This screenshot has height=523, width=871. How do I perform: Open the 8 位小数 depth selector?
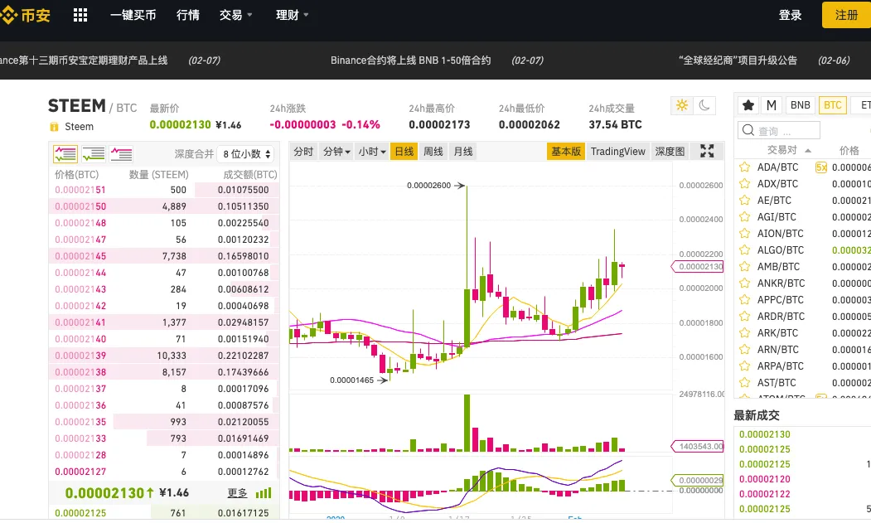pos(247,154)
